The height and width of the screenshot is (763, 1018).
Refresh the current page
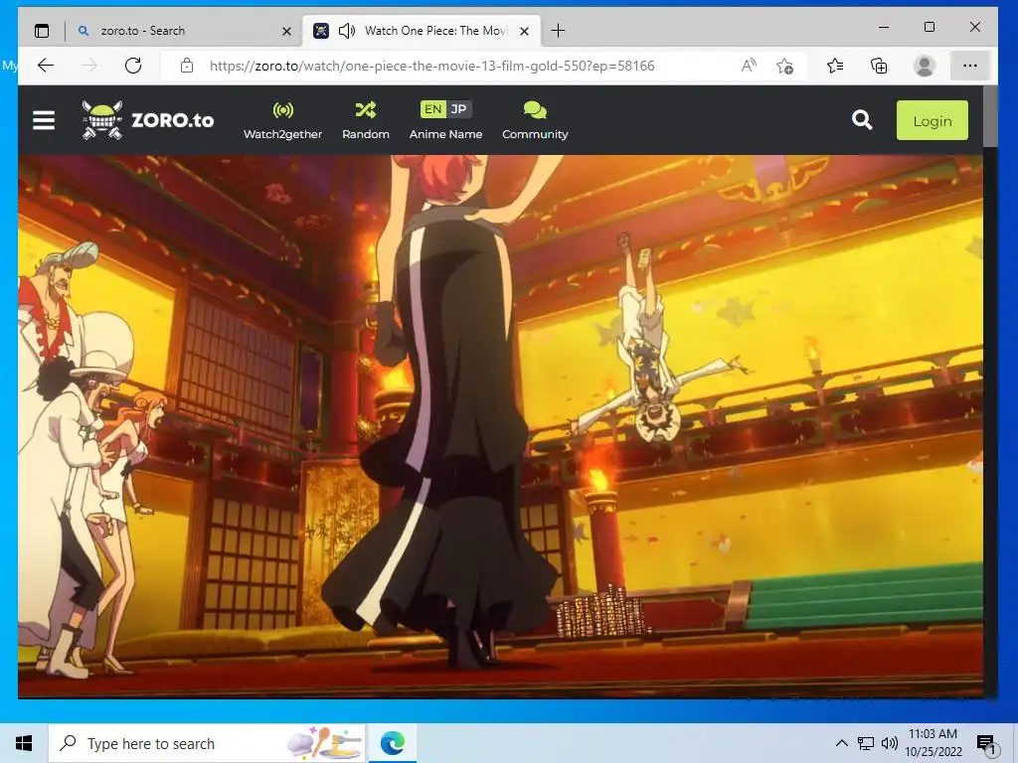click(133, 66)
